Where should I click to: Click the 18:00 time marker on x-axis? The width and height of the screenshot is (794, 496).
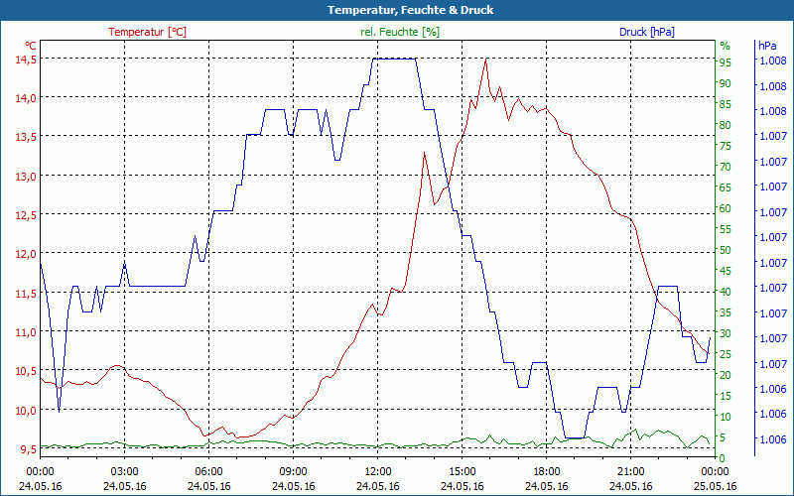[x=546, y=471]
